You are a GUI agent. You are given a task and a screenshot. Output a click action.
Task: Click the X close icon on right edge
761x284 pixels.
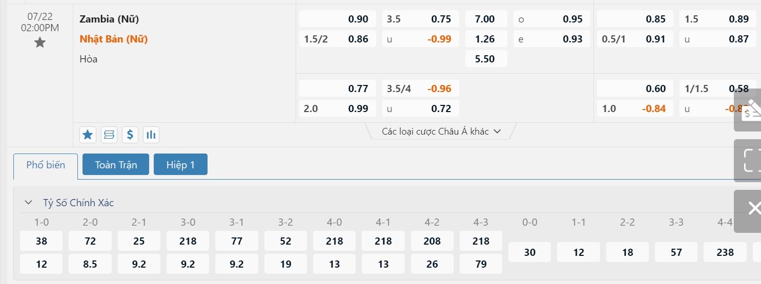tap(753, 208)
